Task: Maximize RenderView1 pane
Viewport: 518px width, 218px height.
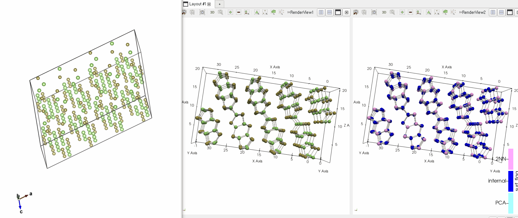Action: click(x=338, y=12)
